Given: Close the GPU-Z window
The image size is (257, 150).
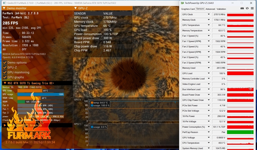Looking at the screenshot, I should pyautogui.click(x=251, y=3).
